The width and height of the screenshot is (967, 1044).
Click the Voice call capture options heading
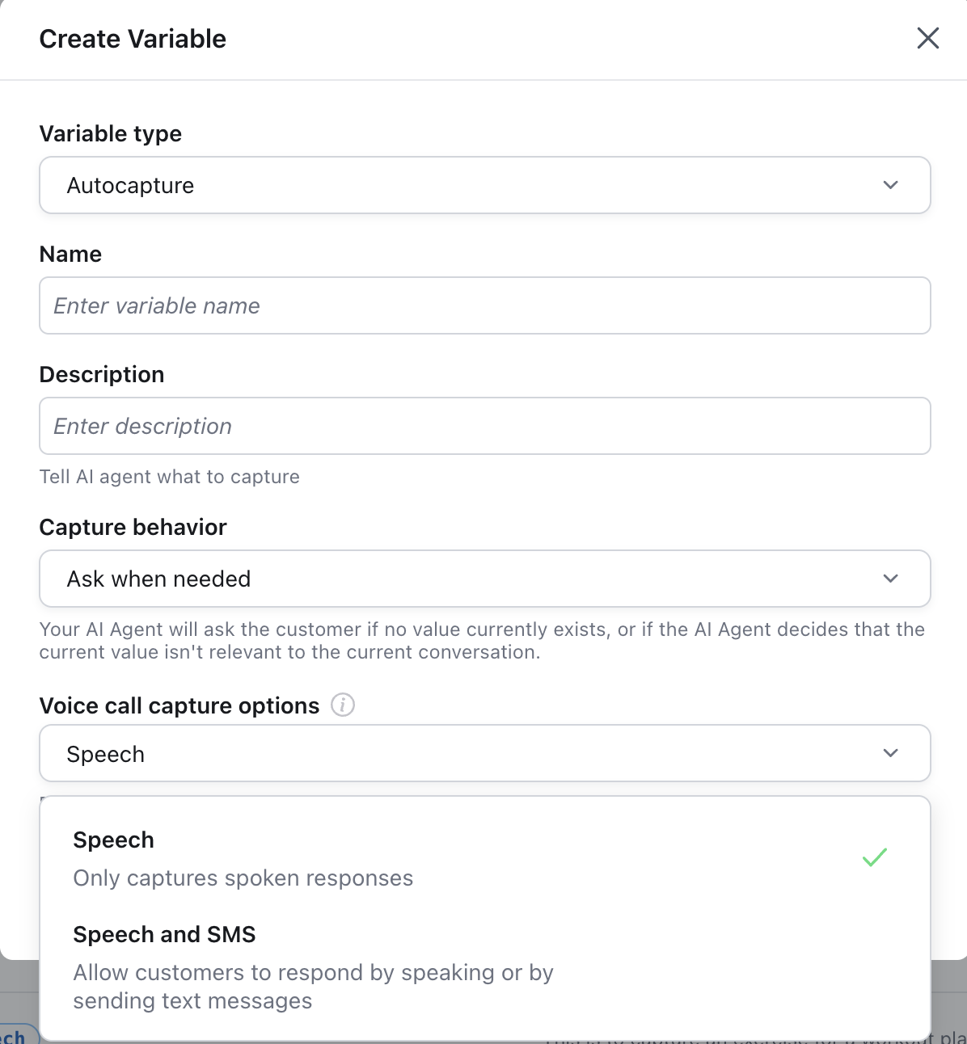(x=179, y=705)
